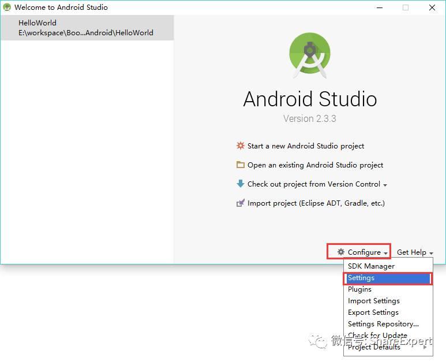Click the E:\workspace\Boo...Android\HelloWorld path text
The width and height of the screenshot is (446, 361).
click(86, 33)
